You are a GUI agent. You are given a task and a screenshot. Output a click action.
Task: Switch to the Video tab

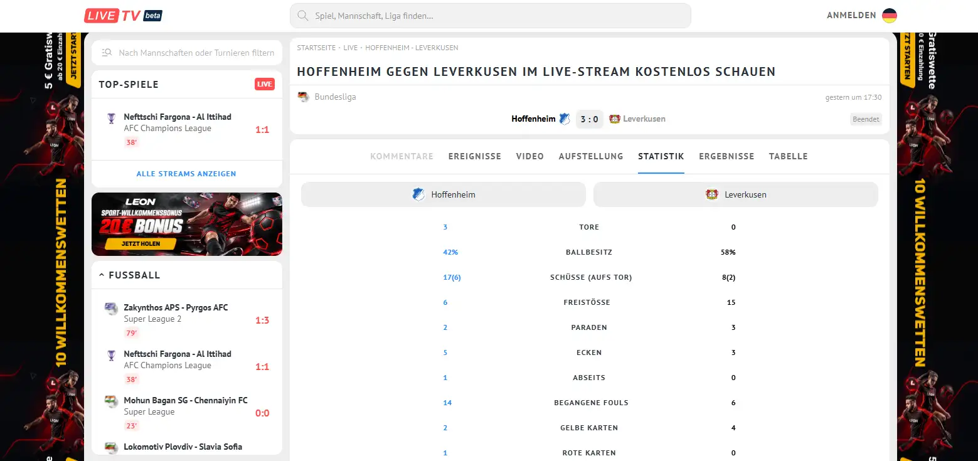[x=530, y=156]
